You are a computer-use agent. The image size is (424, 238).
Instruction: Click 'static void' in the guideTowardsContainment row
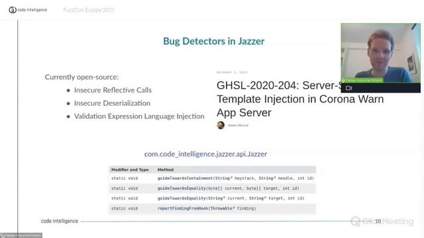125,178
